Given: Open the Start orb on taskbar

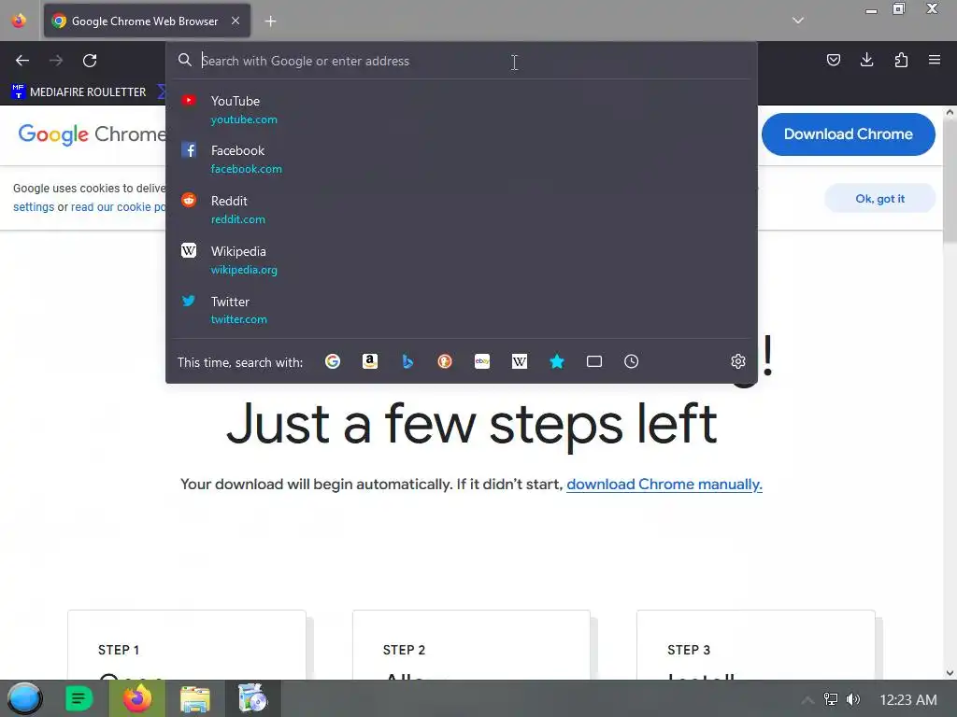Looking at the screenshot, I should [x=24, y=698].
